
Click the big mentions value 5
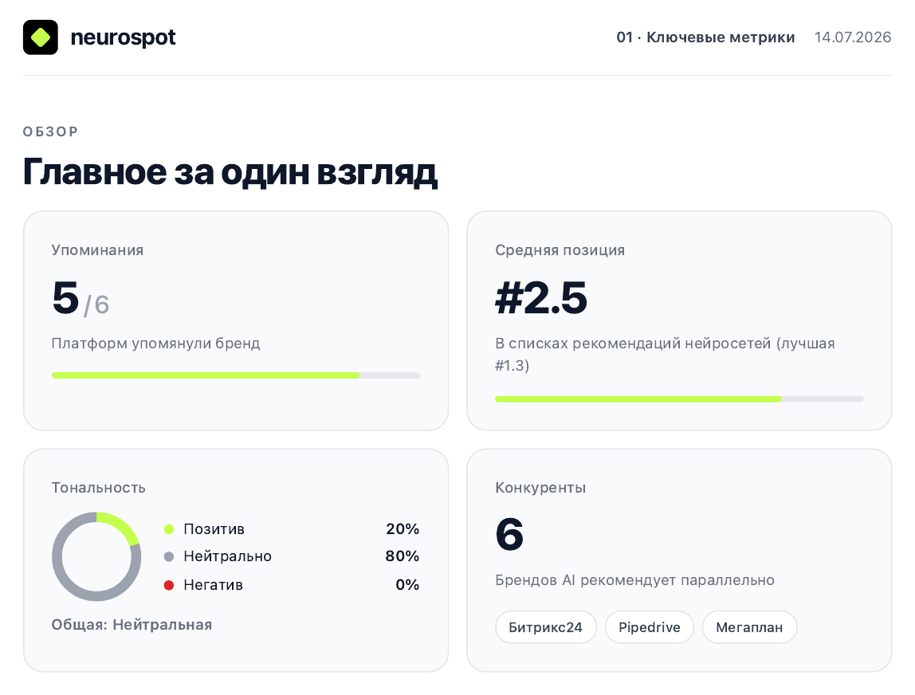tap(65, 297)
